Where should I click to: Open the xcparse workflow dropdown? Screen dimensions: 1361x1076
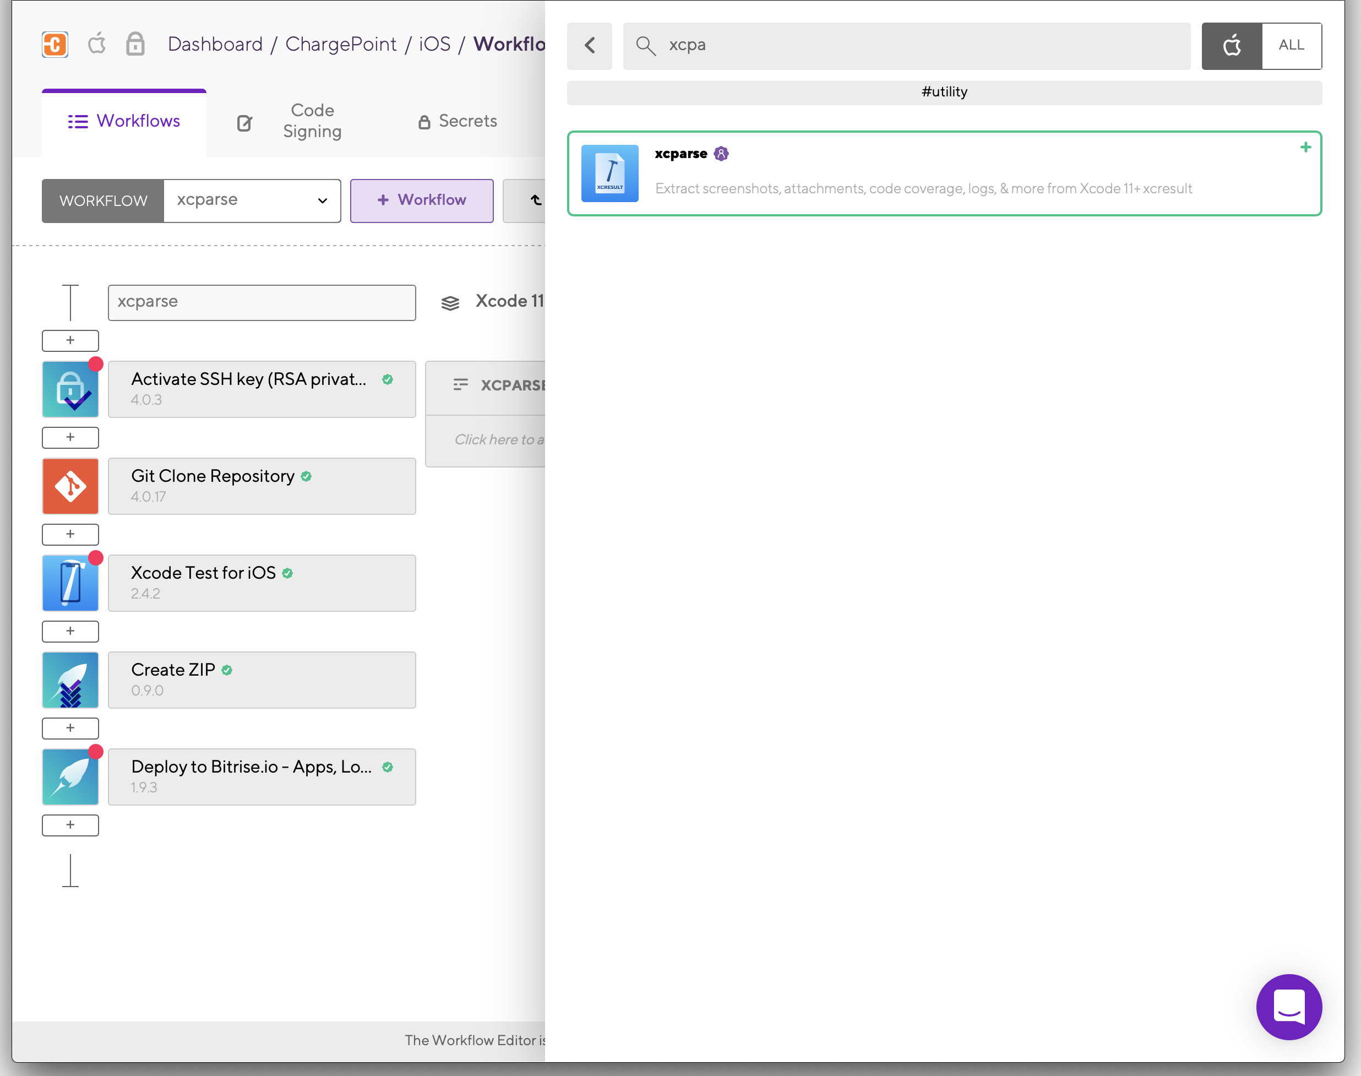pyautogui.click(x=252, y=200)
